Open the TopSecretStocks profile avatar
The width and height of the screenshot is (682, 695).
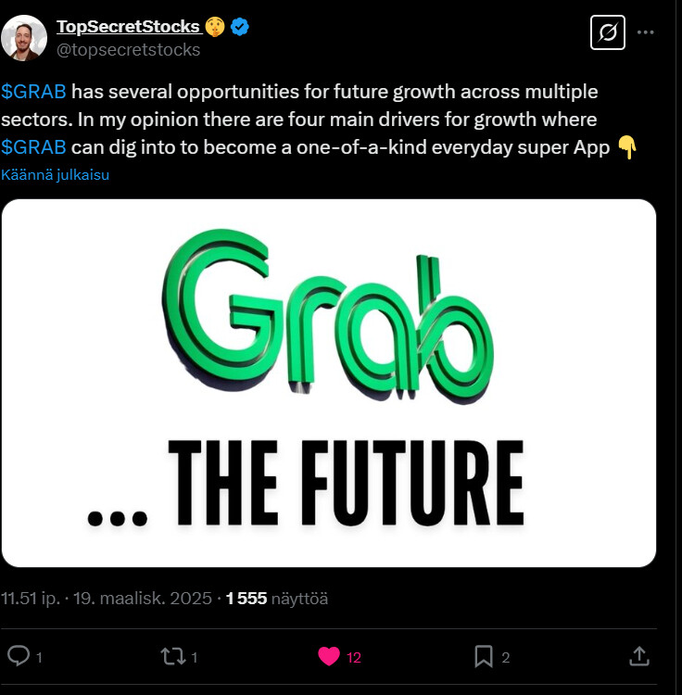point(24,38)
